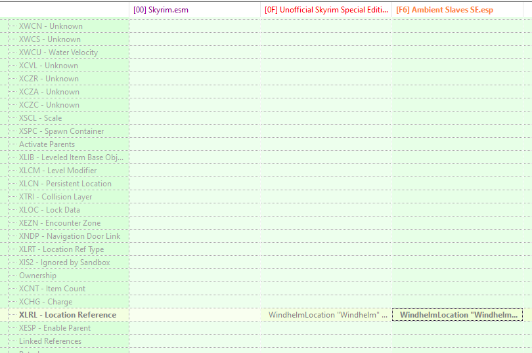Select the [00] Skyrim.esm column header

click(x=194, y=10)
